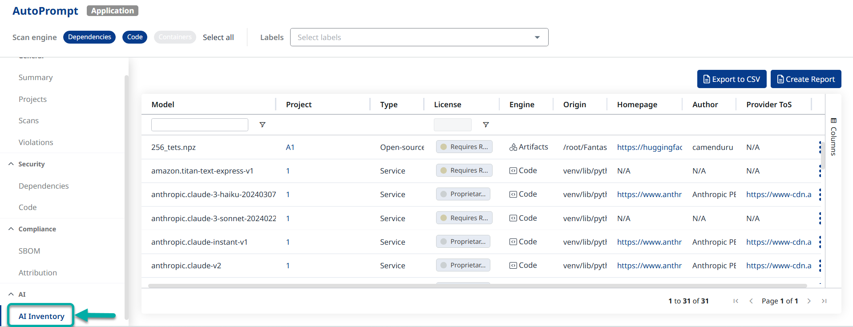Image resolution: width=853 pixels, height=327 pixels.
Task: Open the row menu for anthropic.claude-3-sonnet
Action: pyautogui.click(x=820, y=218)
